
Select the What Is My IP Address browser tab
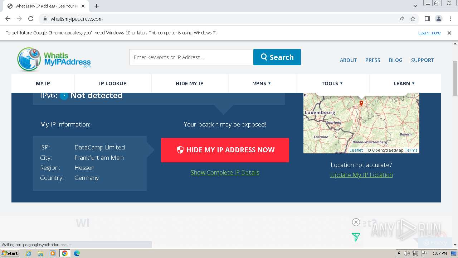click(x=47, y=6)
